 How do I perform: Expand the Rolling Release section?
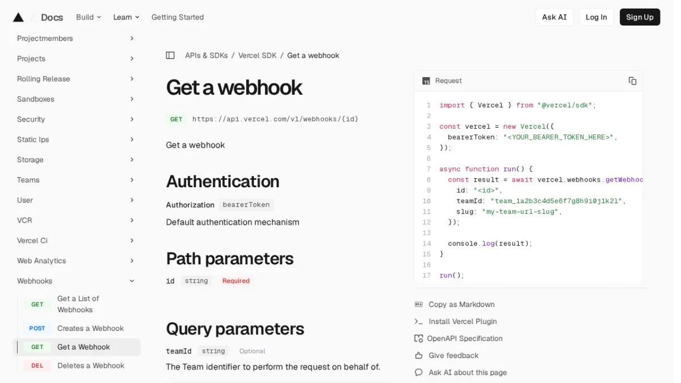click(76, 79)
